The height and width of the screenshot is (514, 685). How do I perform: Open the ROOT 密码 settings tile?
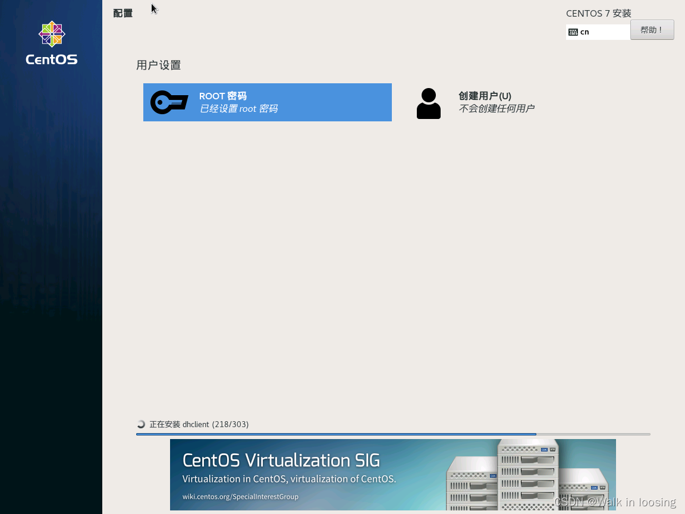tap(268, 102)
